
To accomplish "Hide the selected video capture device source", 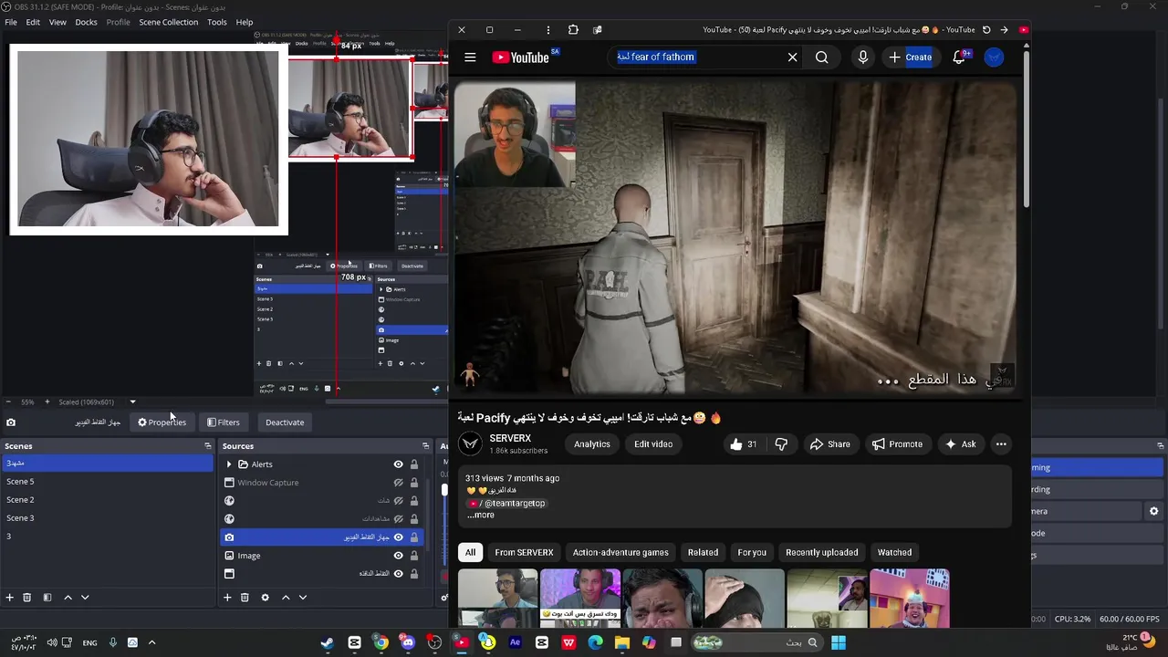I will [x=398, y=537].
